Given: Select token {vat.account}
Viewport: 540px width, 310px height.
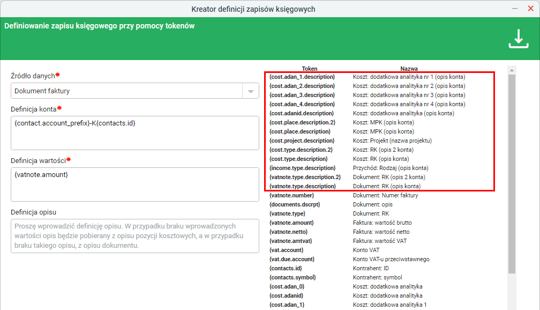Looking at the screenshot, I should point(286,250).
